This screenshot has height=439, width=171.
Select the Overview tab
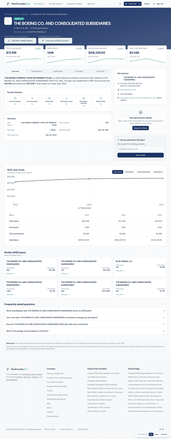tap(15, 72)
